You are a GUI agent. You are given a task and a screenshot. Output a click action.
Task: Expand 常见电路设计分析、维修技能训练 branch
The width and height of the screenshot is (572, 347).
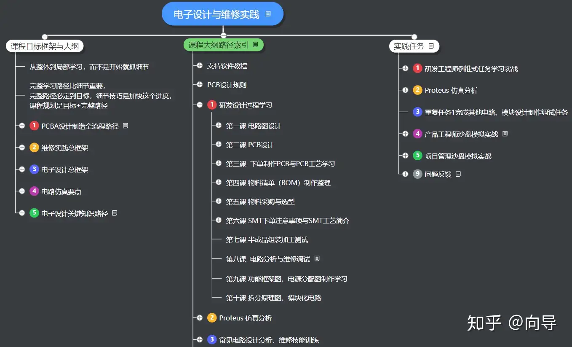click(200, 339)
